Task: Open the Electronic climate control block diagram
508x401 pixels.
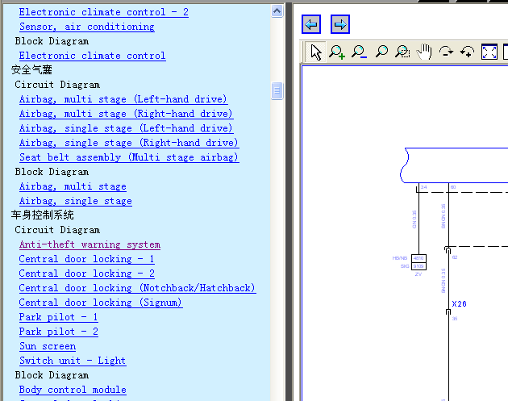Action: pos(93,56)
